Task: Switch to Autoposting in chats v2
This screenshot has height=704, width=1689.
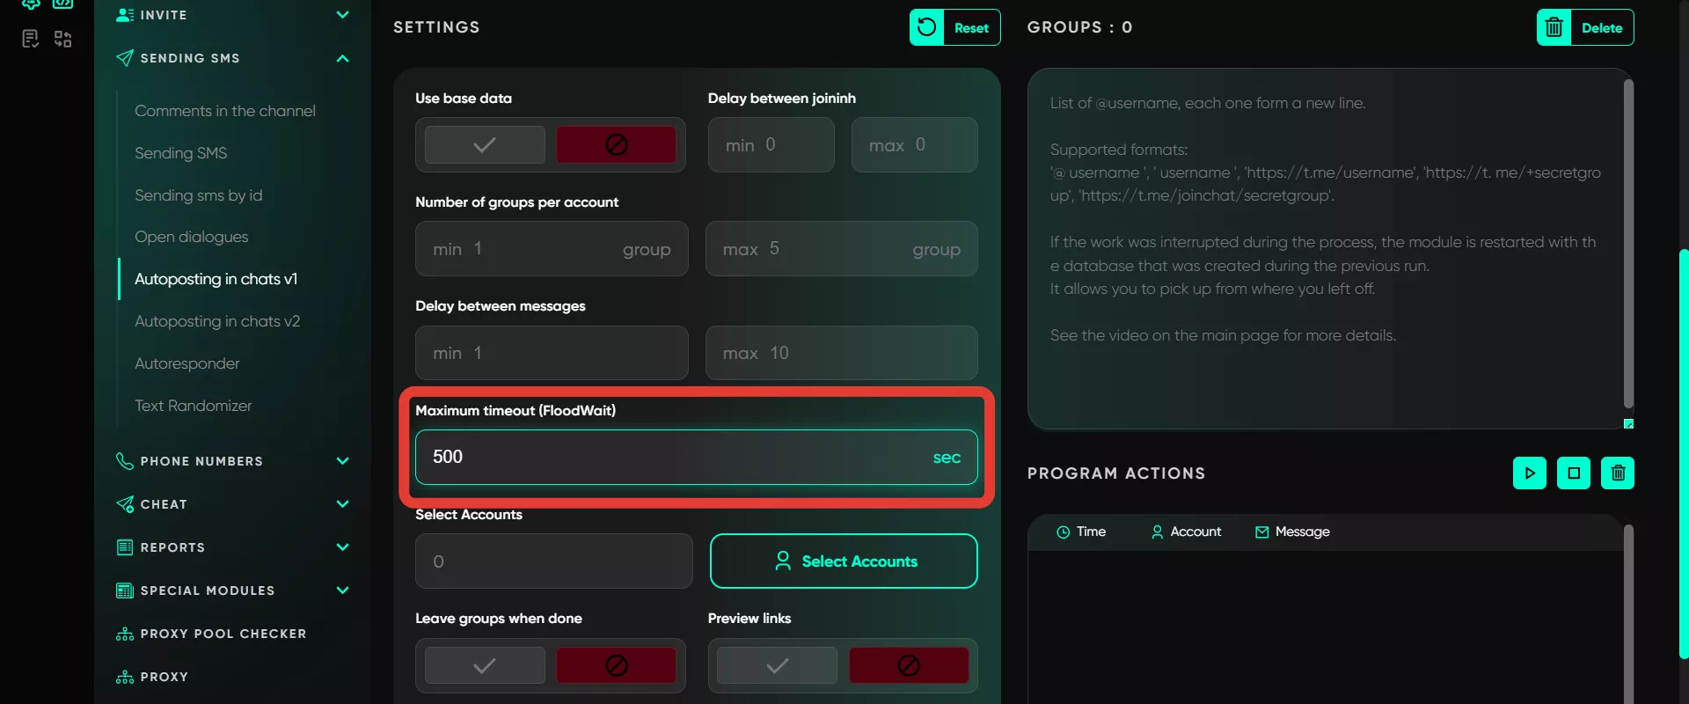Action: 217,321
